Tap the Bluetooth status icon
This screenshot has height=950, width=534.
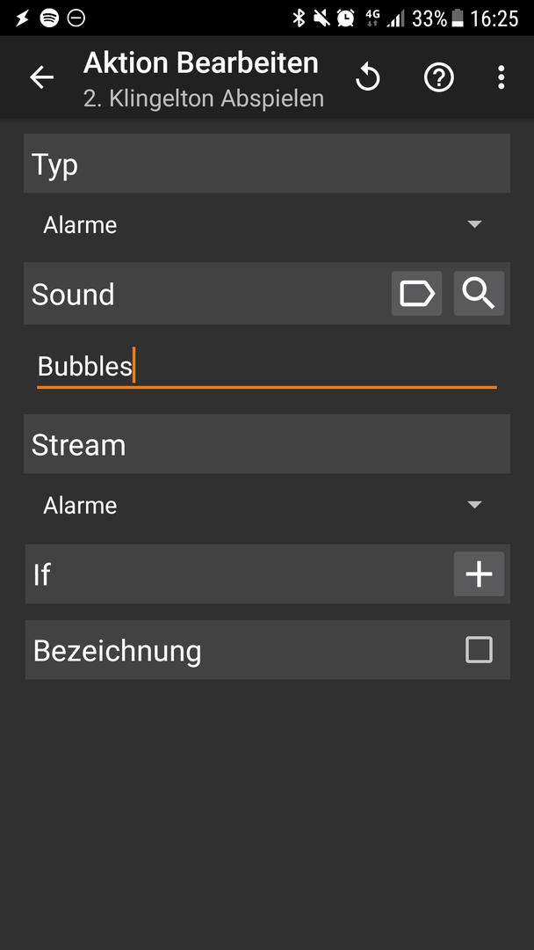pos(299,18)
